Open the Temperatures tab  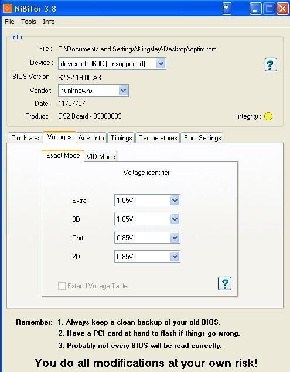pos(158,138)
